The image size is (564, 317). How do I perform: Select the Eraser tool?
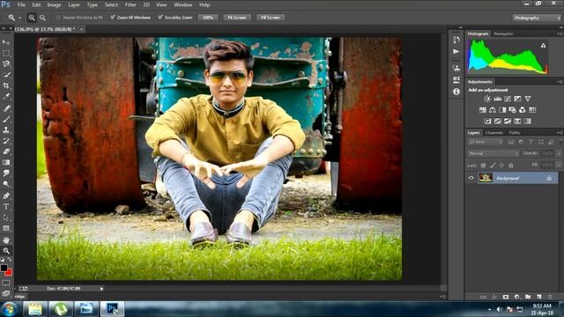point(6,151)
